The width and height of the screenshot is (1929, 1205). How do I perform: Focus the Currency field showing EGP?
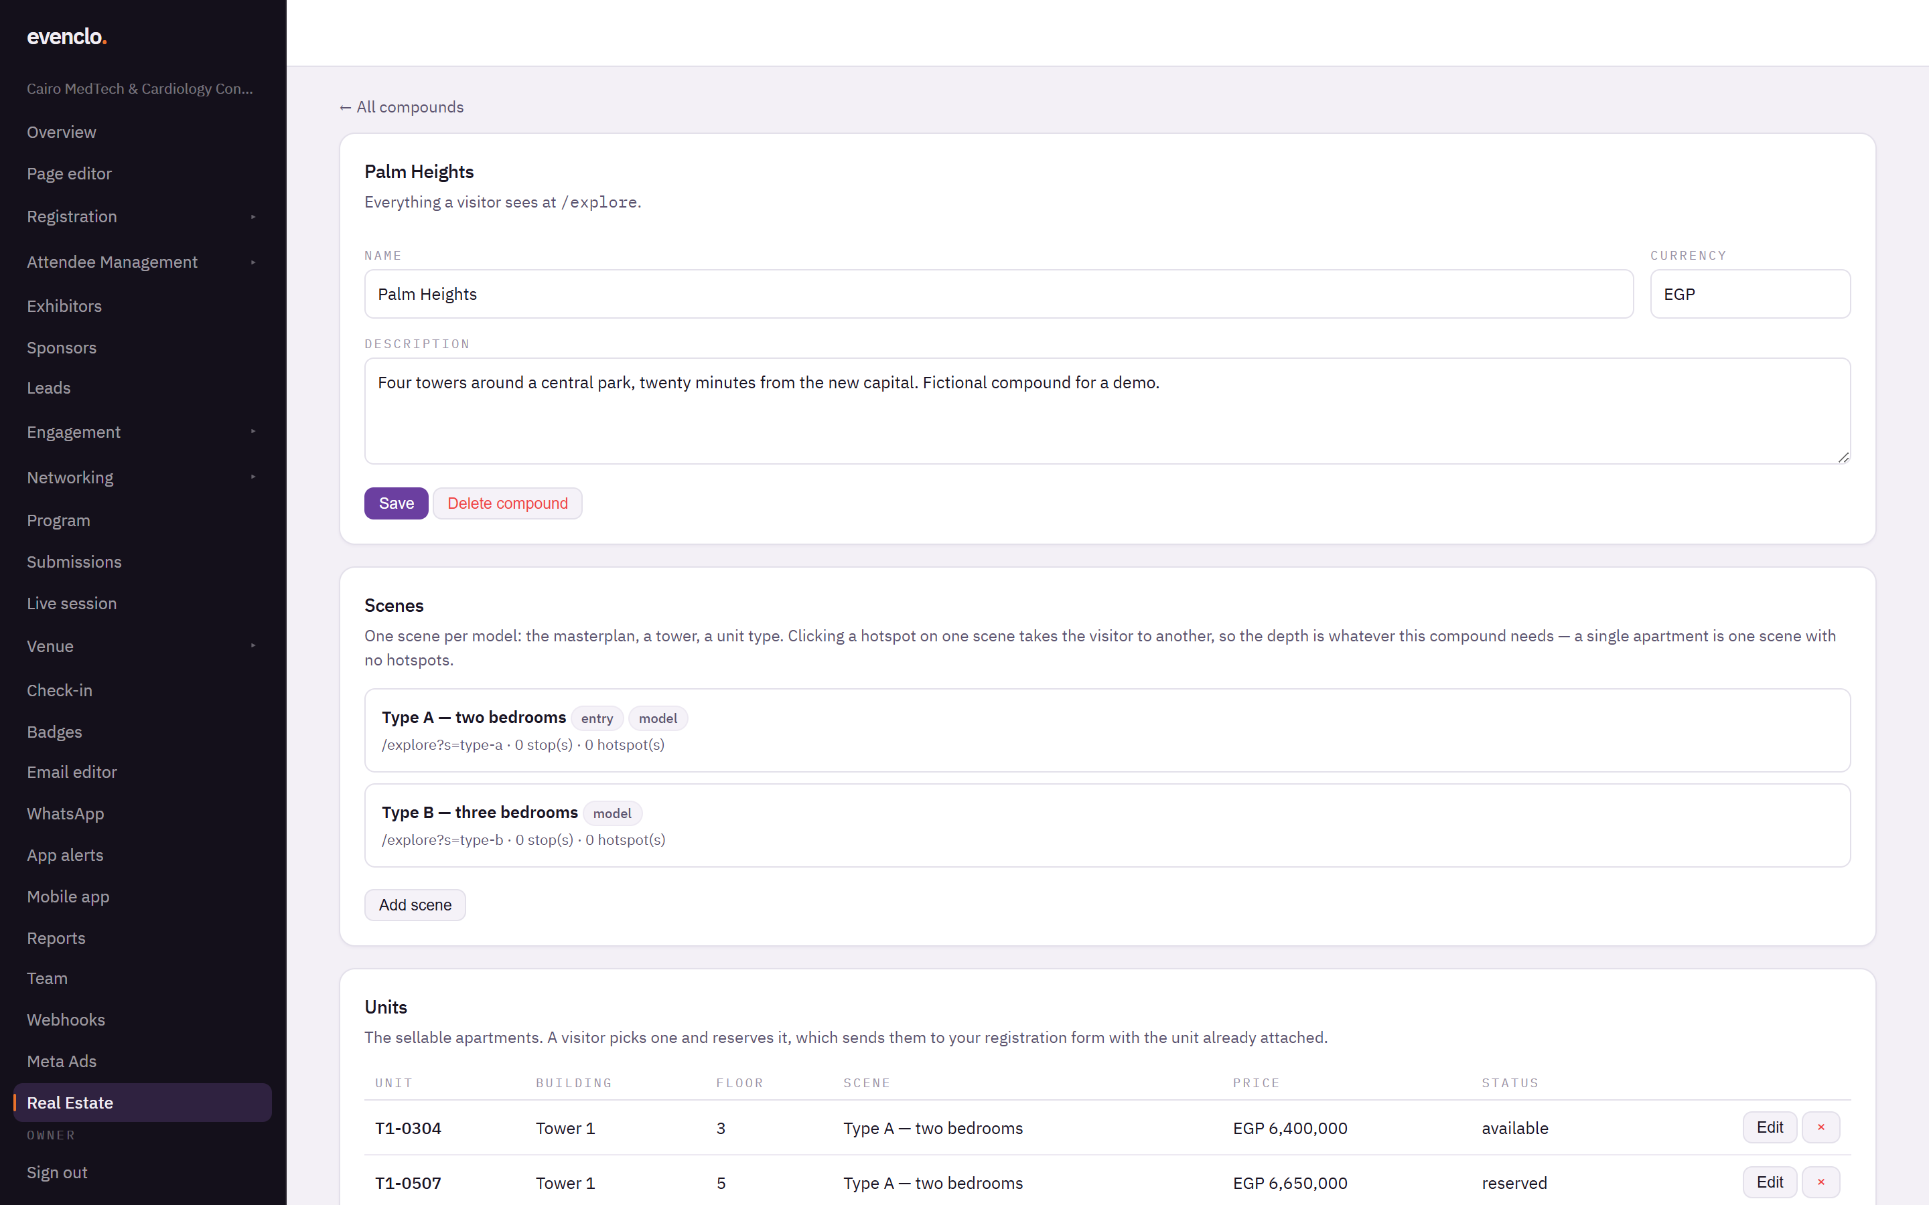tap(1750, 294)
